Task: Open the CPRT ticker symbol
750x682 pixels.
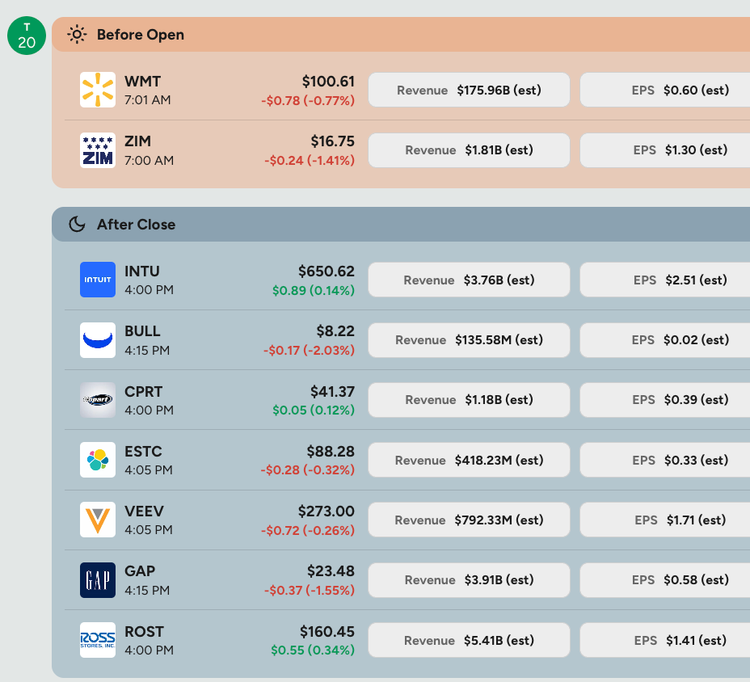Action: [144, 392]
